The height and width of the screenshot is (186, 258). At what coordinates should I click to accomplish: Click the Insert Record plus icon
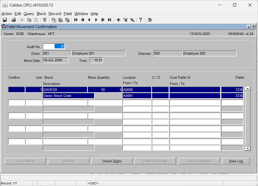coord(118,20)
